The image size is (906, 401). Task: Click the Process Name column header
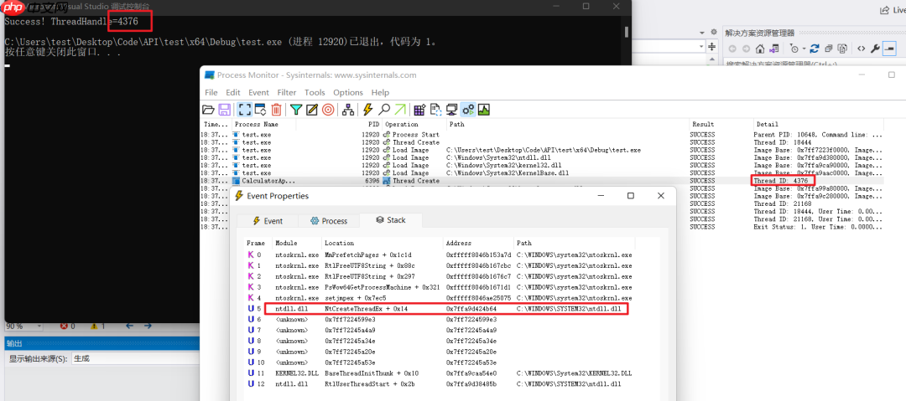pyautogui.click(x=264, y=124)
